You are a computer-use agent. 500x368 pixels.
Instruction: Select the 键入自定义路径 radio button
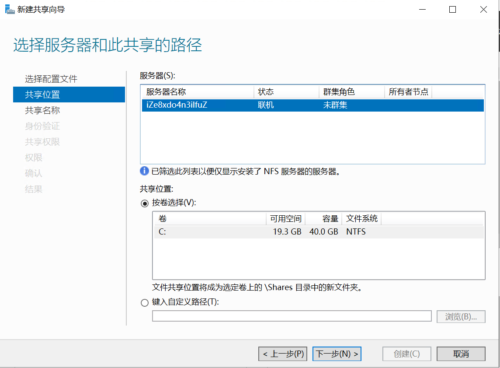[x=145, y=303]
